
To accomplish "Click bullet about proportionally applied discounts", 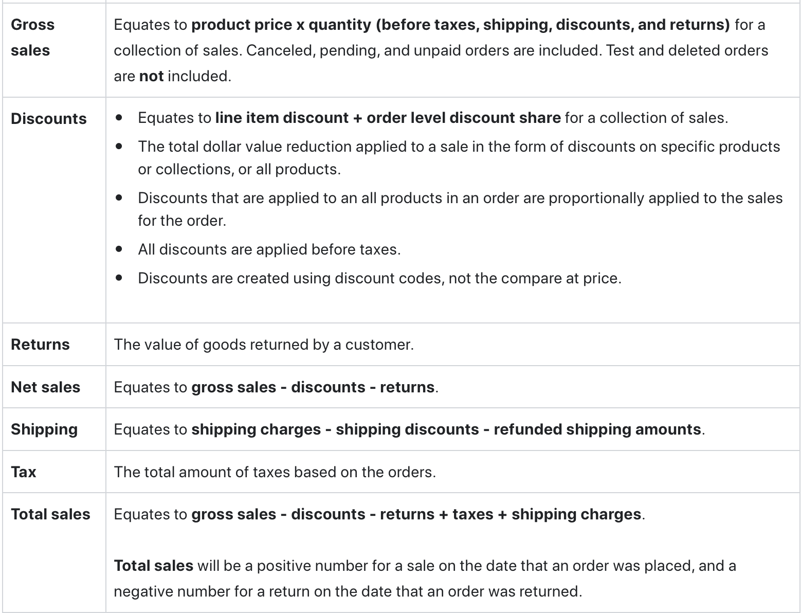I will 460,209.
